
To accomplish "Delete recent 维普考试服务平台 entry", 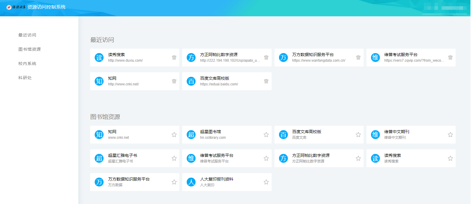I will [450, 58].
